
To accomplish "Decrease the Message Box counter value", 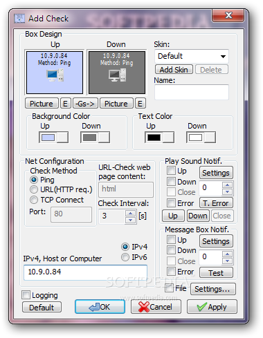I will click(x=228, y=261).
